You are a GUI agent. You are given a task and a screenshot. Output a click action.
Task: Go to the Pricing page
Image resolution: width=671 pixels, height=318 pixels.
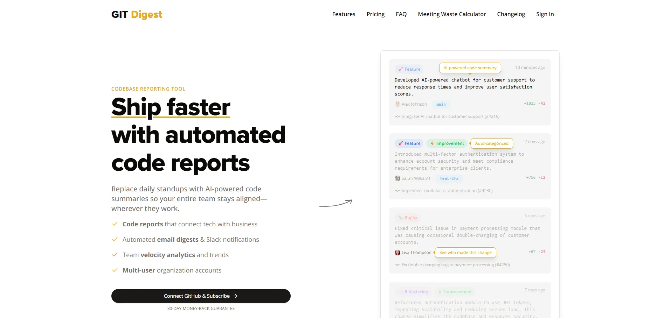pyautogui.click(x=375, y=14)
